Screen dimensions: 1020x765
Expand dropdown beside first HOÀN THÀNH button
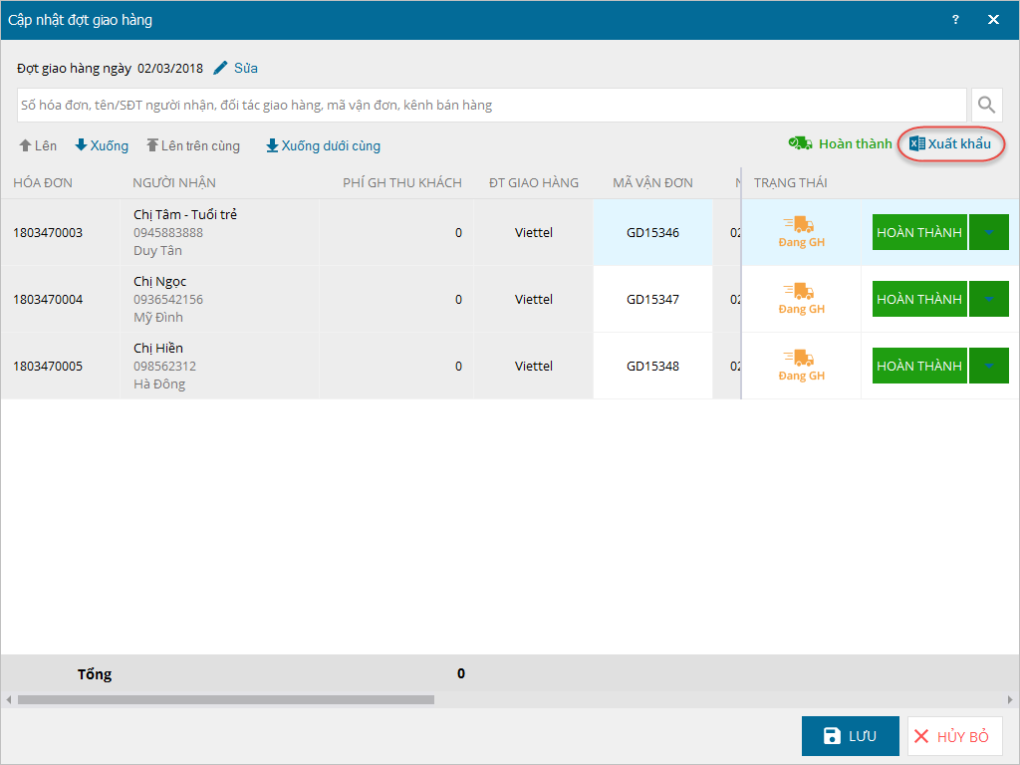coord(988,232)
